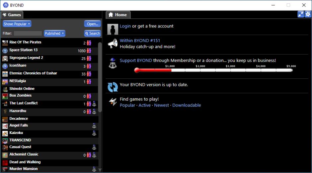312x173 pixels.
Task: Click member-only badge on The Last Conflict row
Action: coord(94,104)
